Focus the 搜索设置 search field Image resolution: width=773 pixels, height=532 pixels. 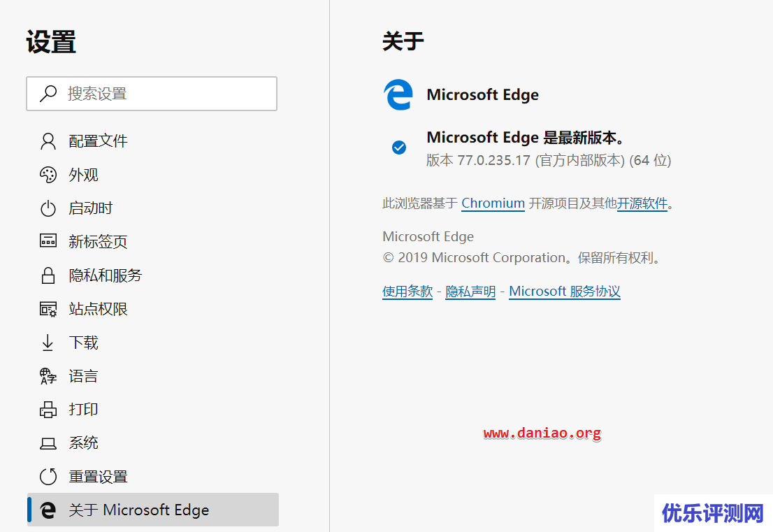152,94
